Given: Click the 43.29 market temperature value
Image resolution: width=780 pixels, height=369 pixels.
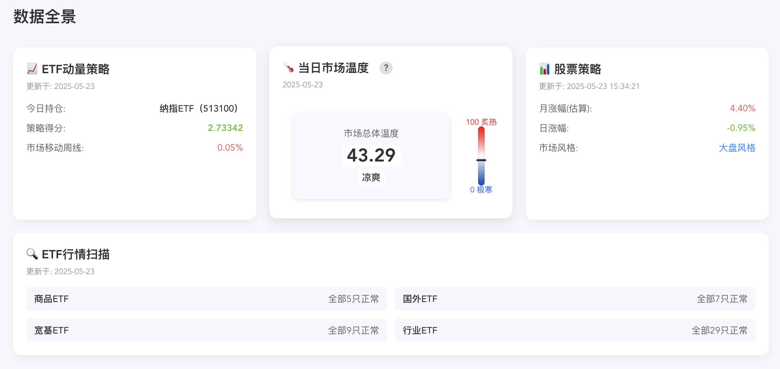Looking at the screenshot, I should tap(371, 155).
